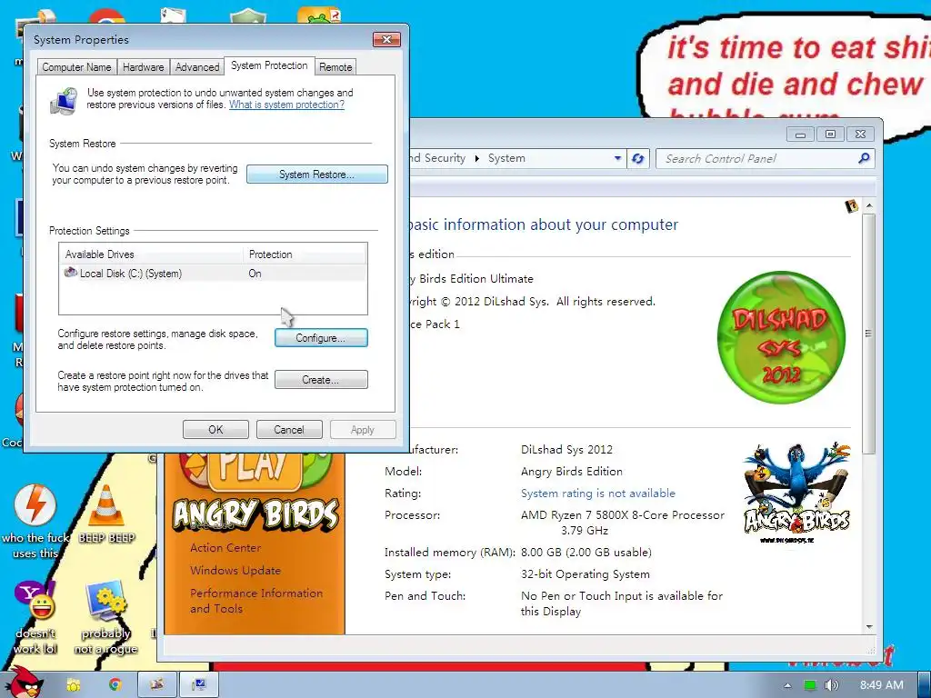
Task: Open Action Center from the sidebar
Action: pyautogui.click(x=225, y=548)
